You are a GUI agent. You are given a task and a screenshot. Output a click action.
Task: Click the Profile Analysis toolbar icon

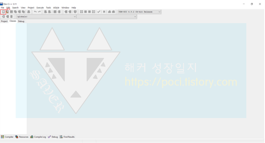[109, 12]
